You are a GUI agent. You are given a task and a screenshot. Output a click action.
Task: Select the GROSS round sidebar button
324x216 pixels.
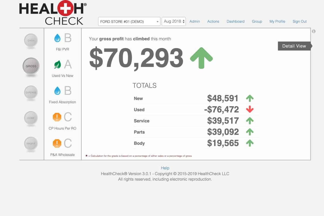pyautogui.click(x=31, y=66)
